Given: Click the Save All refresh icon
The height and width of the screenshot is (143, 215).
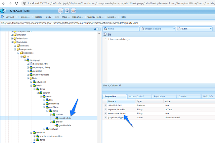Looking at the screenshot, I should pos(2,17).
